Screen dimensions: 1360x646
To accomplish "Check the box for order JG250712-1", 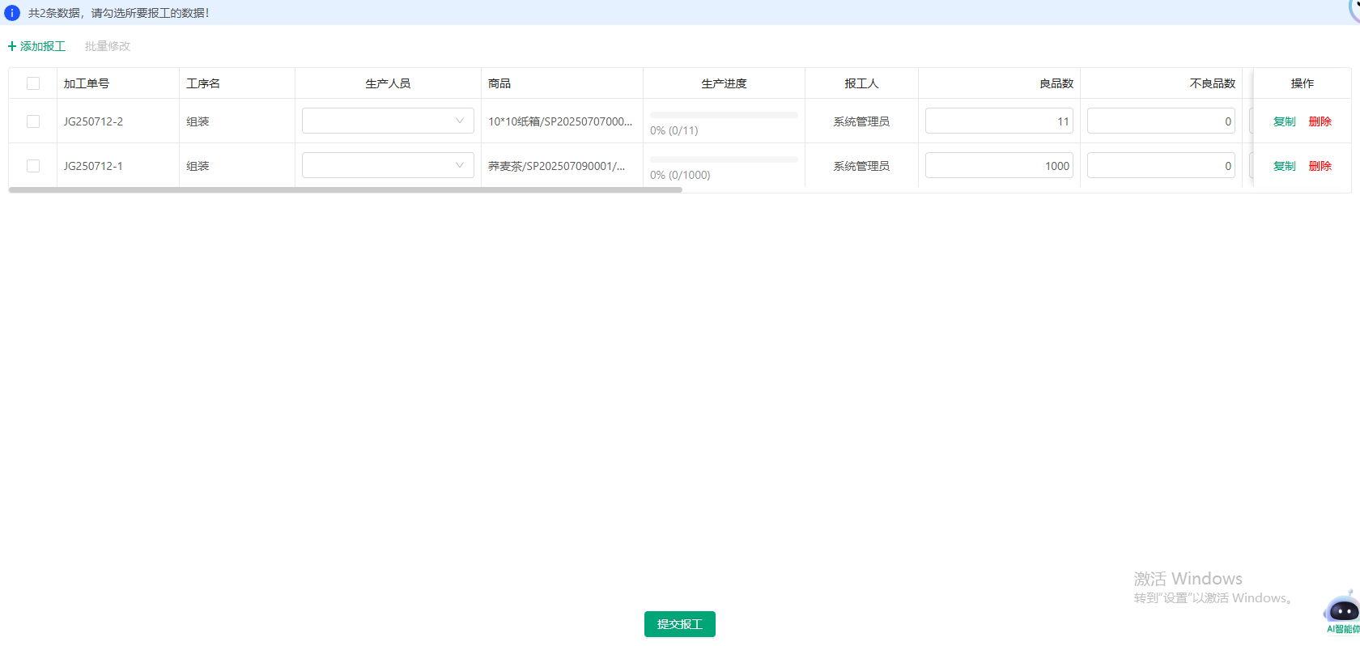I will 33,166.
